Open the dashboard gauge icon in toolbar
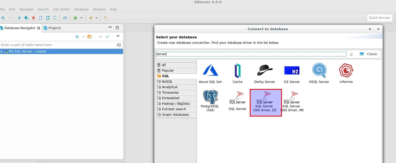396x163 pixels. (x=65, y=18)
